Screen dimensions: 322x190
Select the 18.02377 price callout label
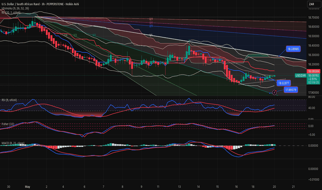(284, 83)
